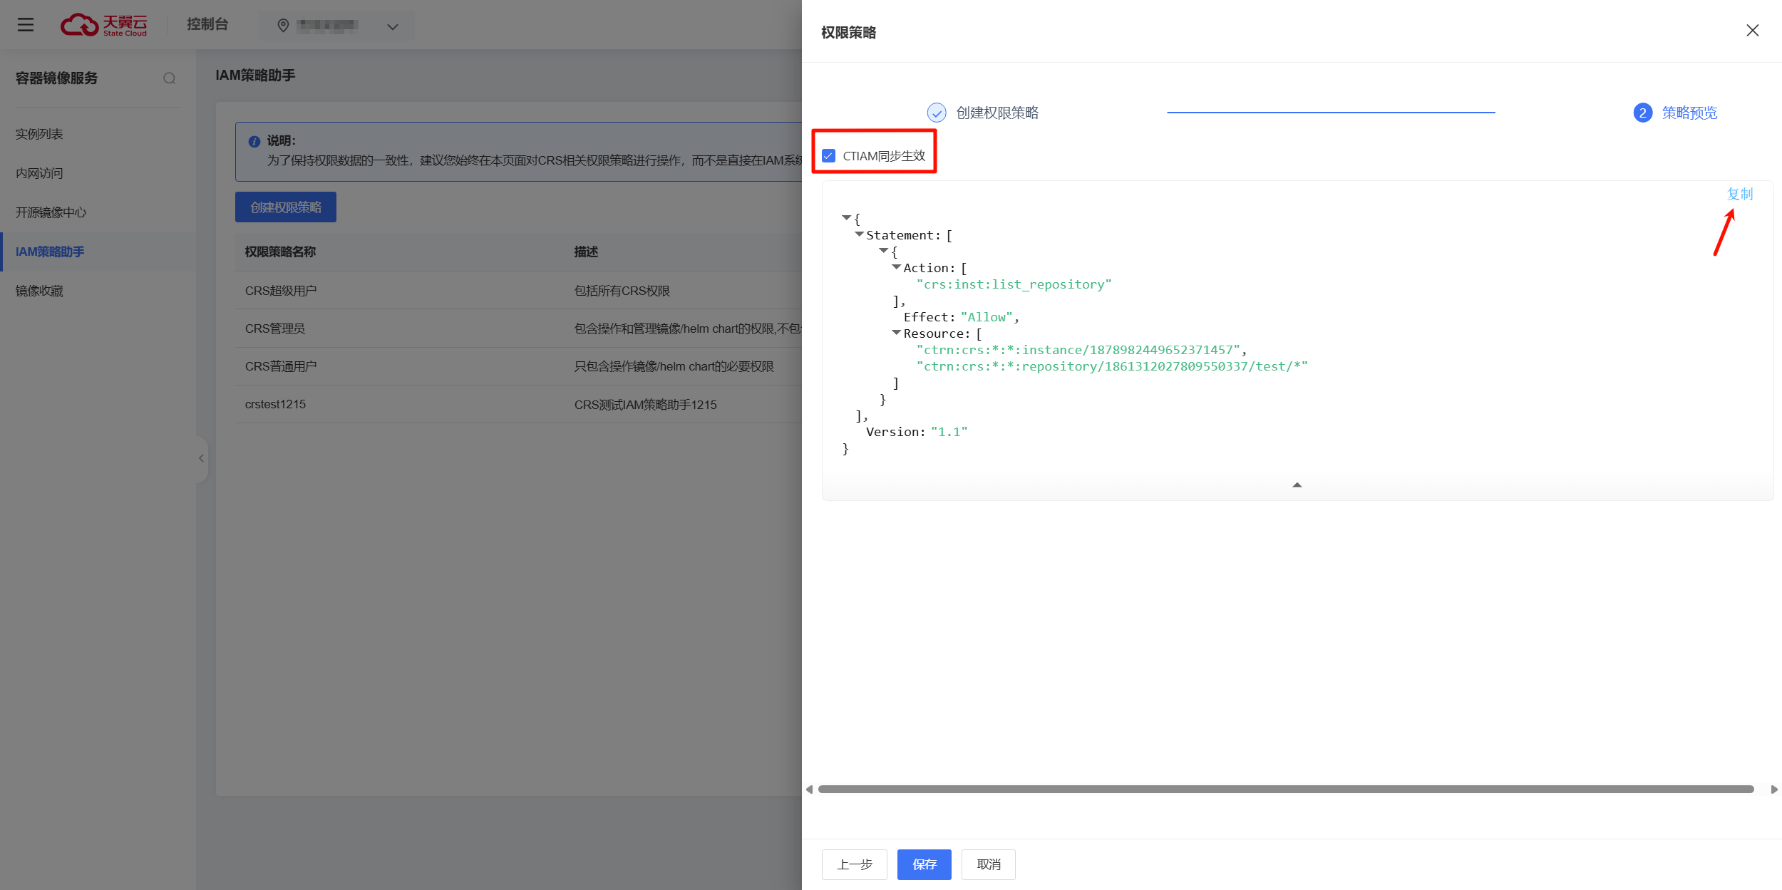The height and width of the screenshot is (890, 1782).
Task: Click the region location pin icon
Action: point(283,26)
